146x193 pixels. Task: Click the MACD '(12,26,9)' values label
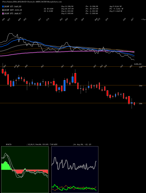pos(40,144)
